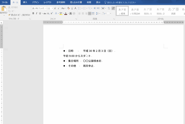The height and width of the screenshot is (124, 185).
Task: Apply the text highlight color
Action: (x=61, y=13)
